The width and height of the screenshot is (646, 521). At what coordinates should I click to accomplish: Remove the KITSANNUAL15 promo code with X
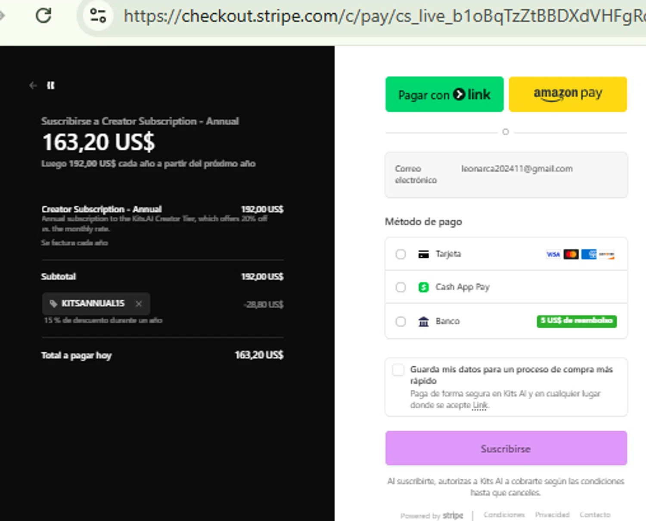click(x=139, y=304)
